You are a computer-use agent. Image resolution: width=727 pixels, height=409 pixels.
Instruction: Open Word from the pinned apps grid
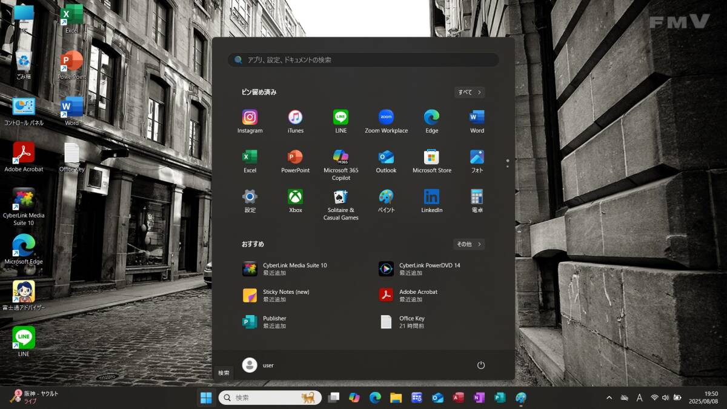(x=477, y=122)
